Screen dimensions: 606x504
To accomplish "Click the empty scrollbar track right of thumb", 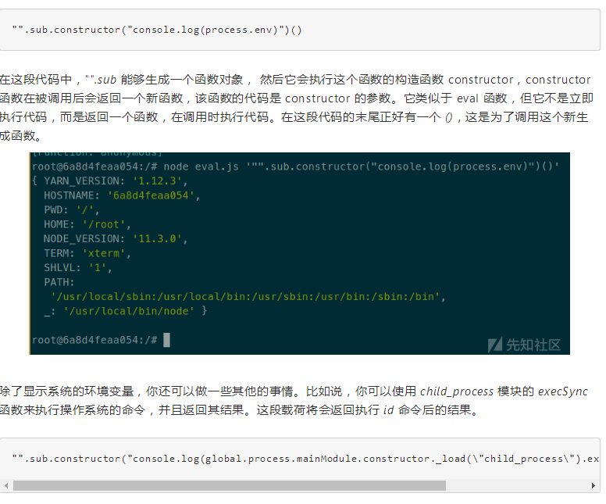I will click(515, 485).
